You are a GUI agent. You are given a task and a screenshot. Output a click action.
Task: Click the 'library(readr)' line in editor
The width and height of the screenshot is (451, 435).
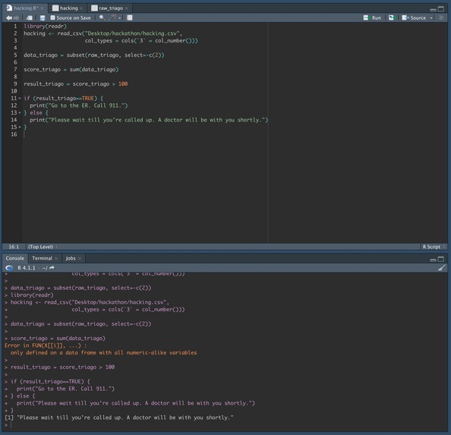45,26
